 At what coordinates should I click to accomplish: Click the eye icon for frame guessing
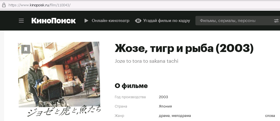click(x=138, y=21)
